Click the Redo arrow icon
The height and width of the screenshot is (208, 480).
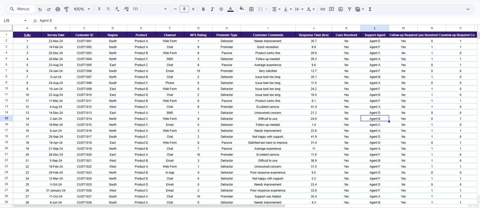click(x=49, y=9)
